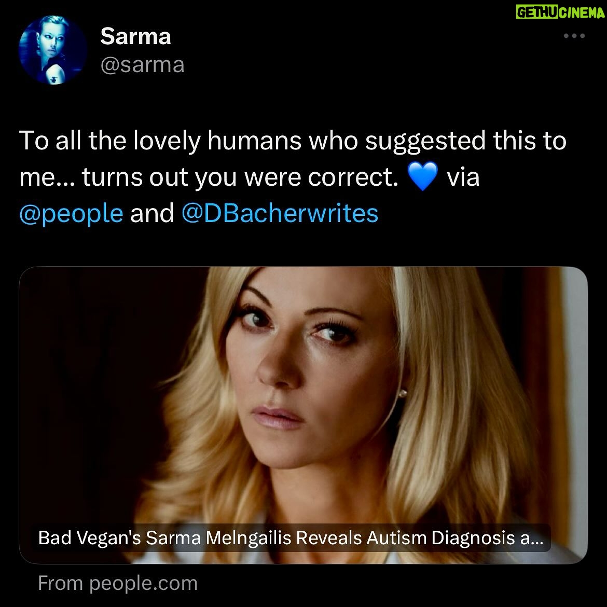Click the pearl earring in the photo

[403, 394]
